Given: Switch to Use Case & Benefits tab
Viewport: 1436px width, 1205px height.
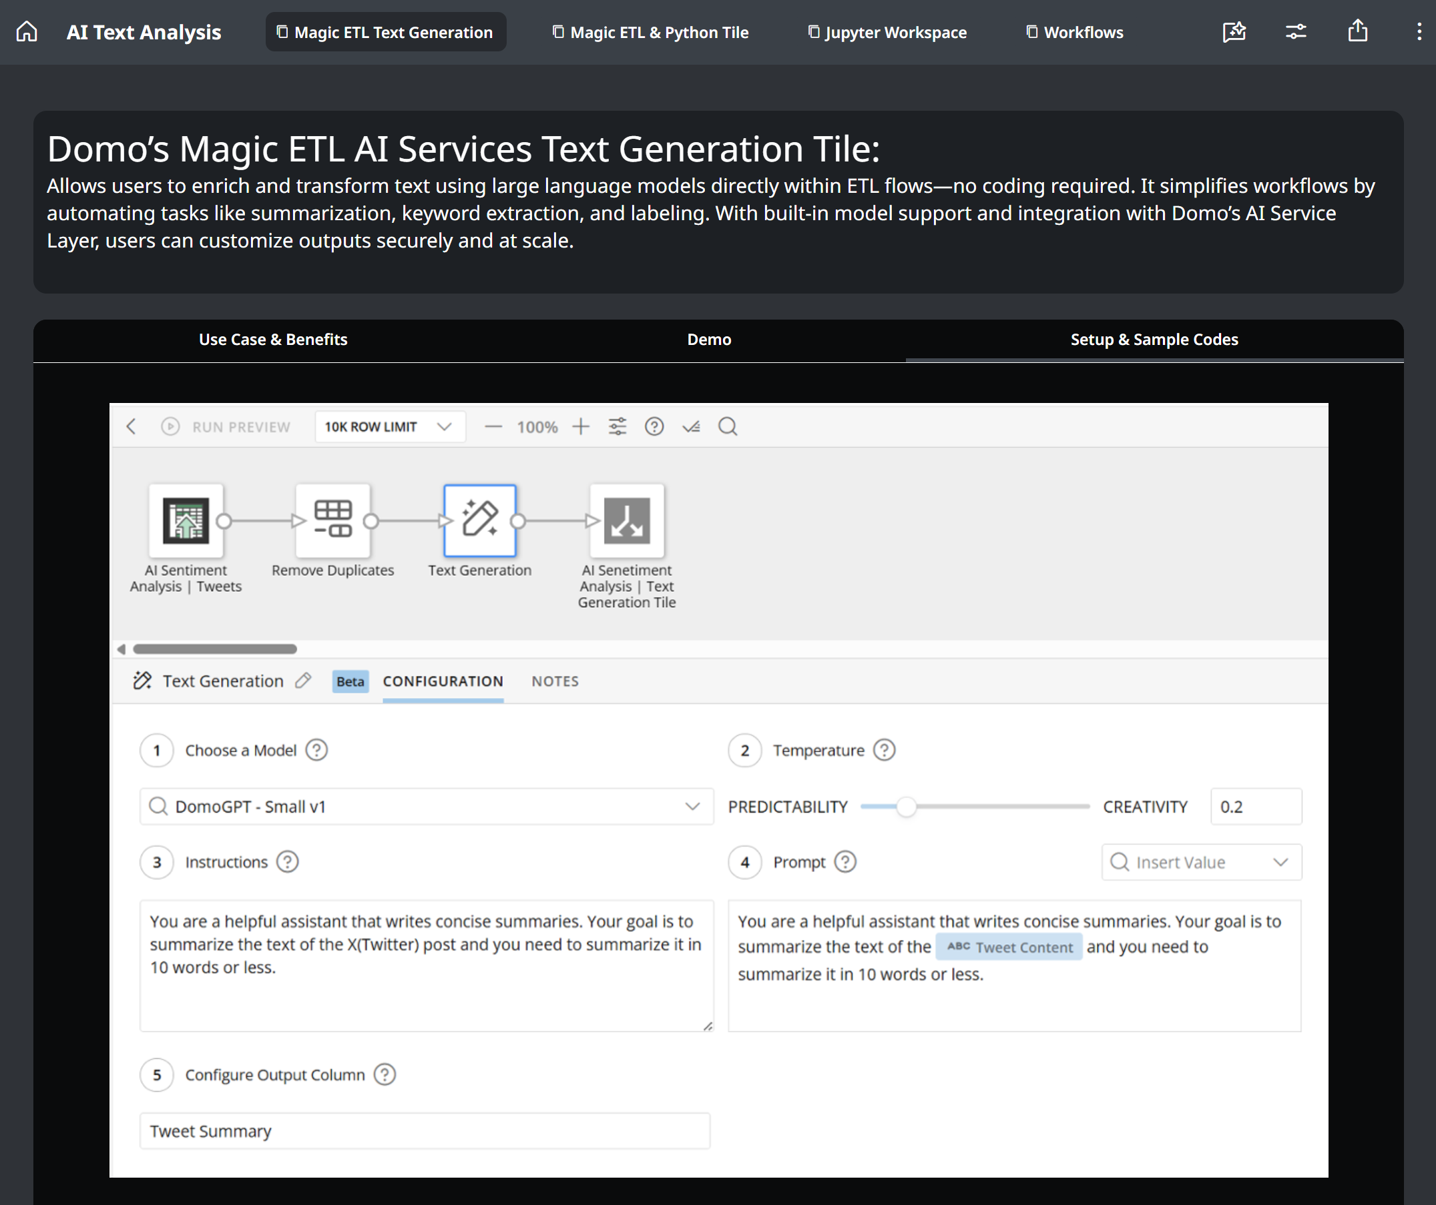Looking at the screenshot, I should (273, 340).
